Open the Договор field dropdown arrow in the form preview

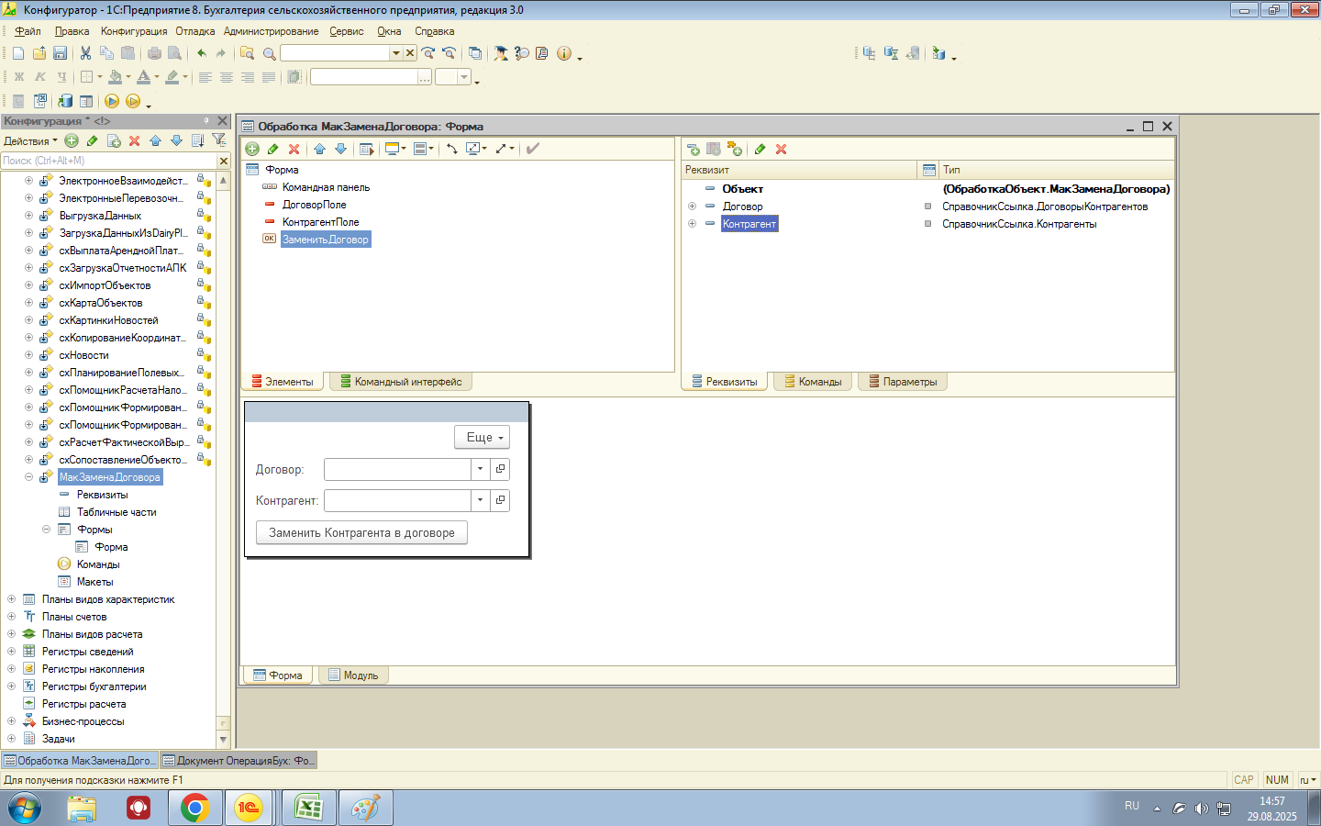pos(480,469)
